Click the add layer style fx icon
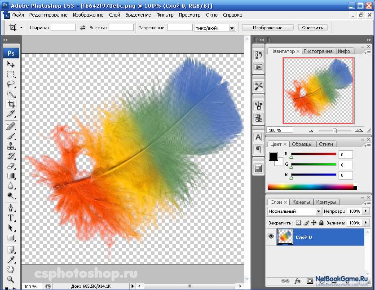 click(297, 281)
